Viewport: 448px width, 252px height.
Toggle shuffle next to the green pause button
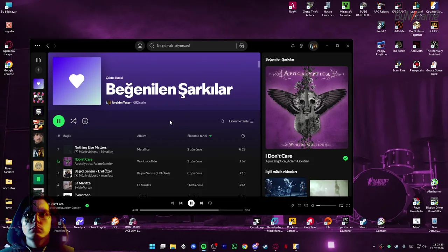pos(73,121)
